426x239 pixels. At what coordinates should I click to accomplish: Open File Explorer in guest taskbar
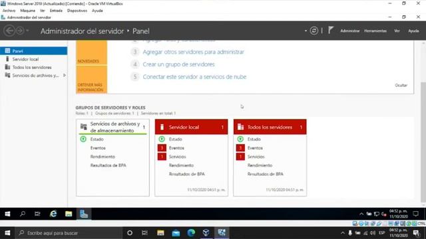pos(69,214)
